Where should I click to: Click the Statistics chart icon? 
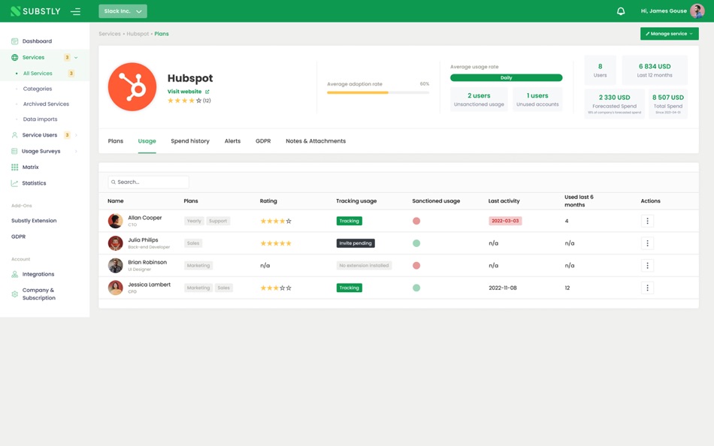[x=14, y=183]
